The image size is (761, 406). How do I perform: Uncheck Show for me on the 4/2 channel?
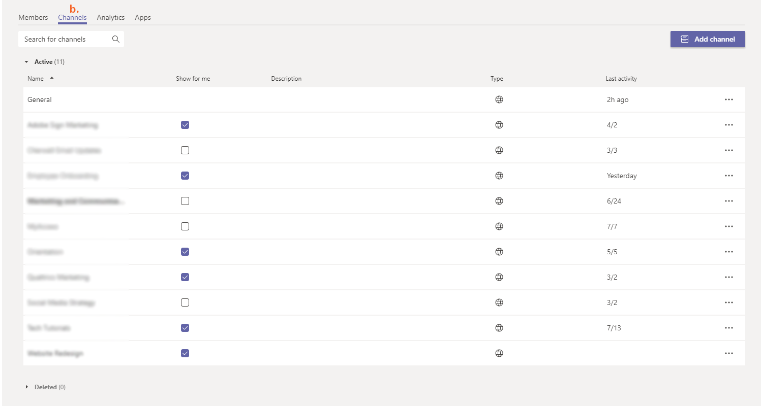pyautogui.click(x=185, y=125)
